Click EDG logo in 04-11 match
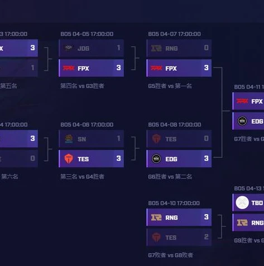264x266 pixels. click(242, 121)
